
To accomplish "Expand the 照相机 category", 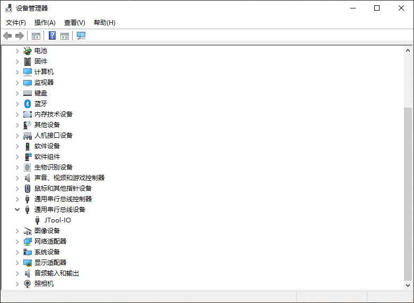I will pyautogui.click(x=17, y=284).
